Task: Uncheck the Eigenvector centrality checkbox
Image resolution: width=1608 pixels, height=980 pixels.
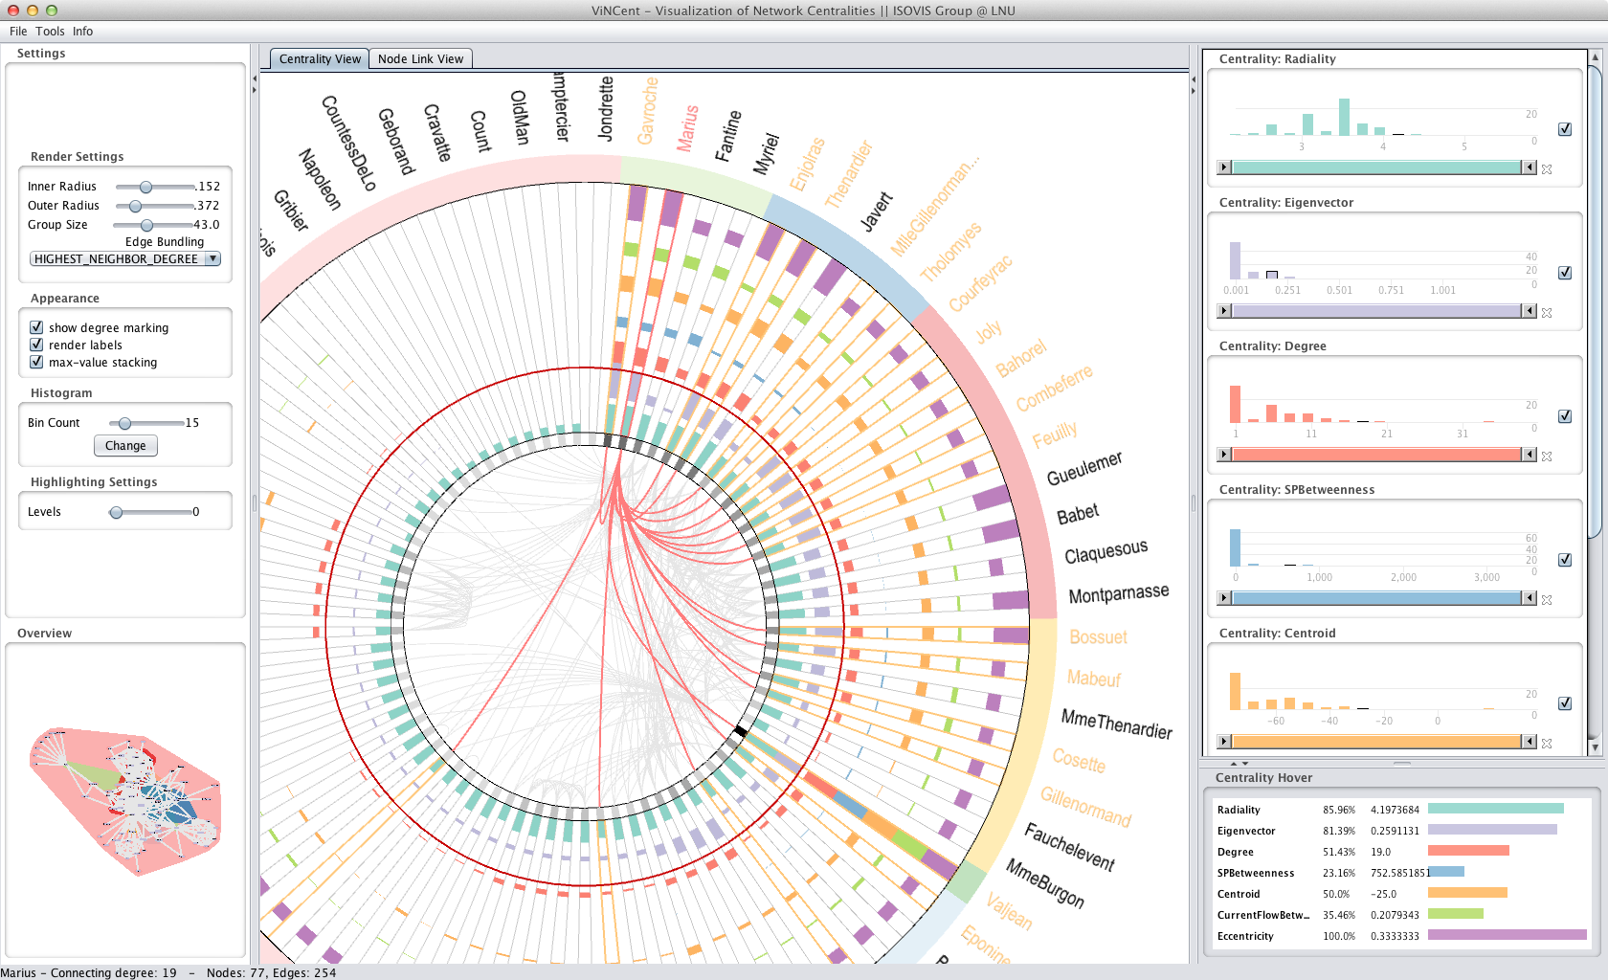Action: 1565,273
